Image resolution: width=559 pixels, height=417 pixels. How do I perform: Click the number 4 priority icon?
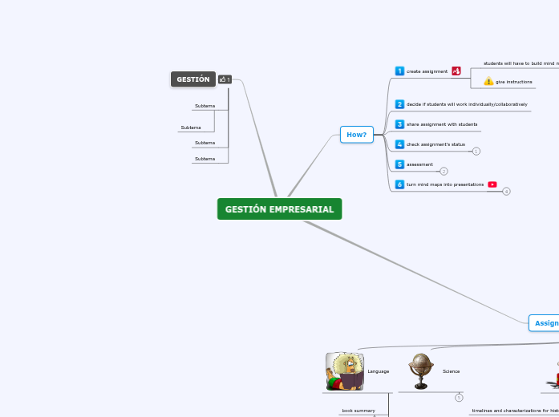(399, 144)
